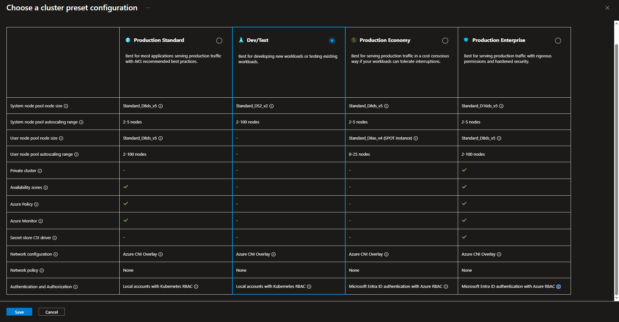Select the Dev/Test preset radio button

pos(332,41)
